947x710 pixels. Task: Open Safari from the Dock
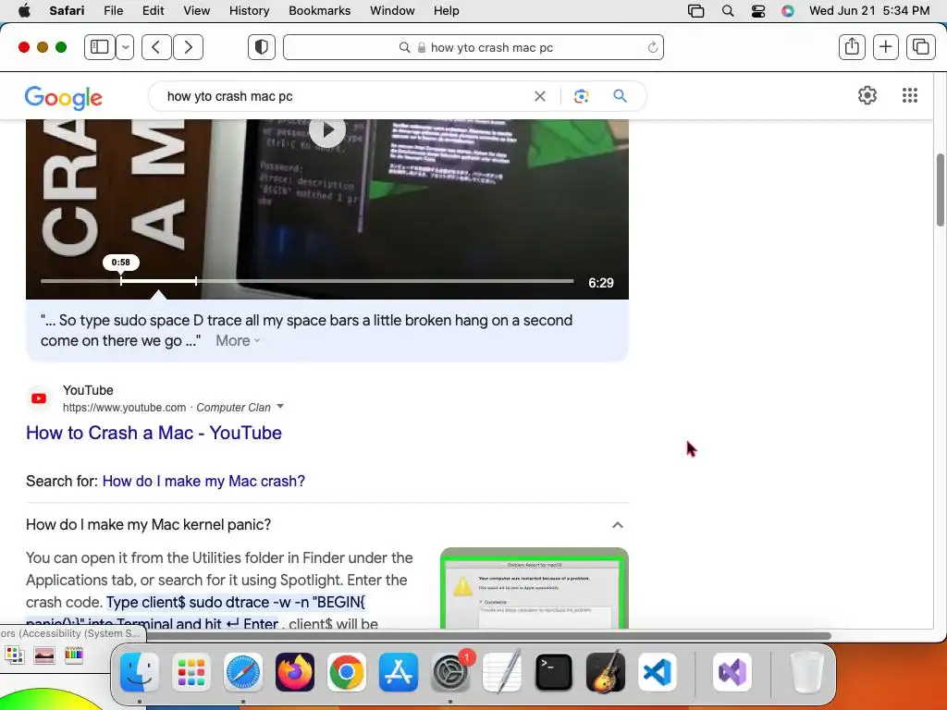[x=243, y=672]
